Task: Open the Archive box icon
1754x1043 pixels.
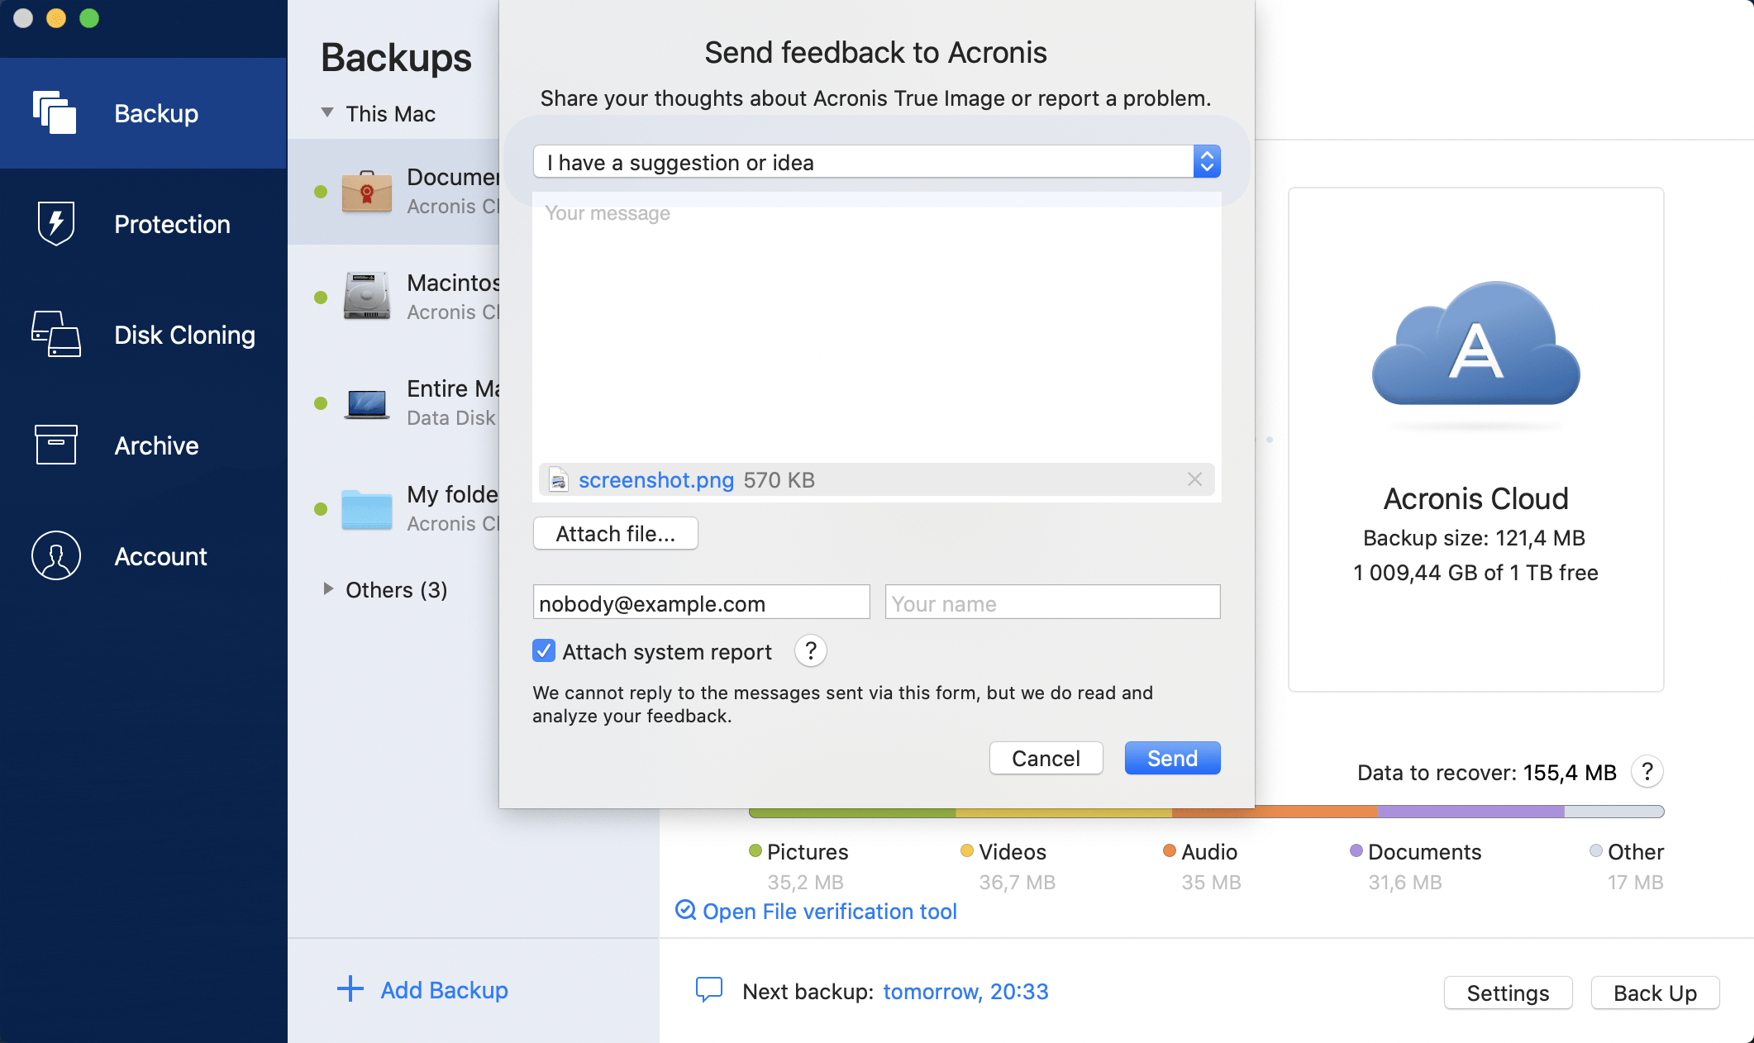Action: (x=55, y=445)
